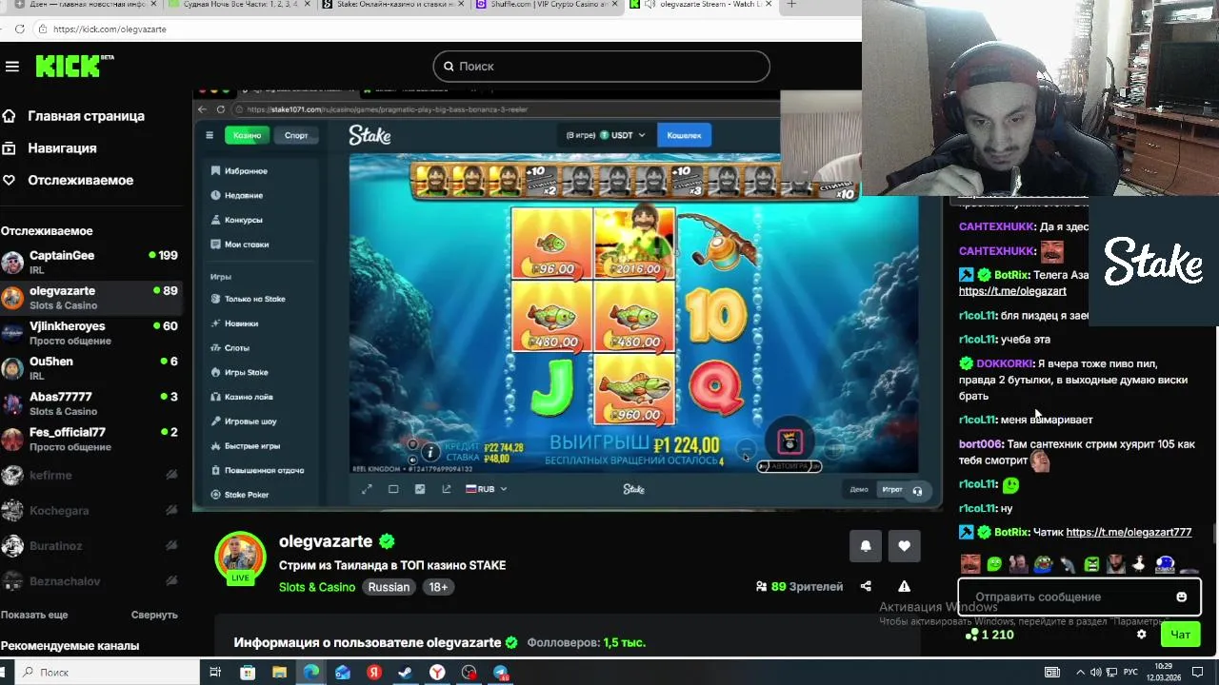This screenshot has height=685, width=1219.
Task: Open Abas77777 channel in the followed list
Action: (90, 403)
